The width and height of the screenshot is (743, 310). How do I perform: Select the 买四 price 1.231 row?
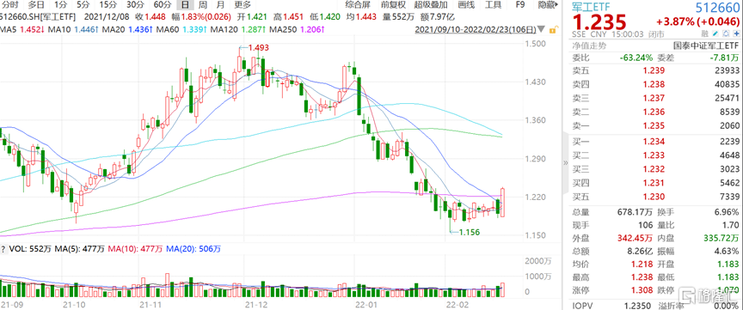pos(655,182)
